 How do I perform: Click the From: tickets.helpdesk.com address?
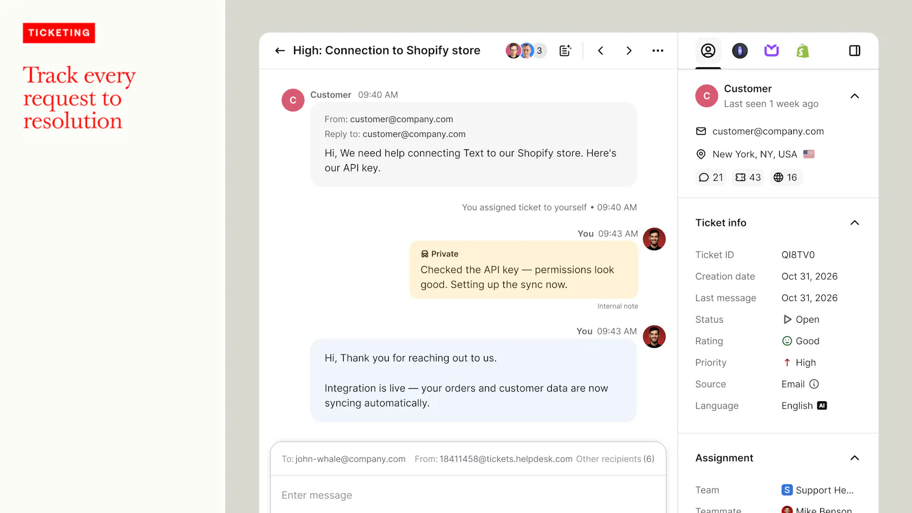pyautogui.click(x=494, y=459)
